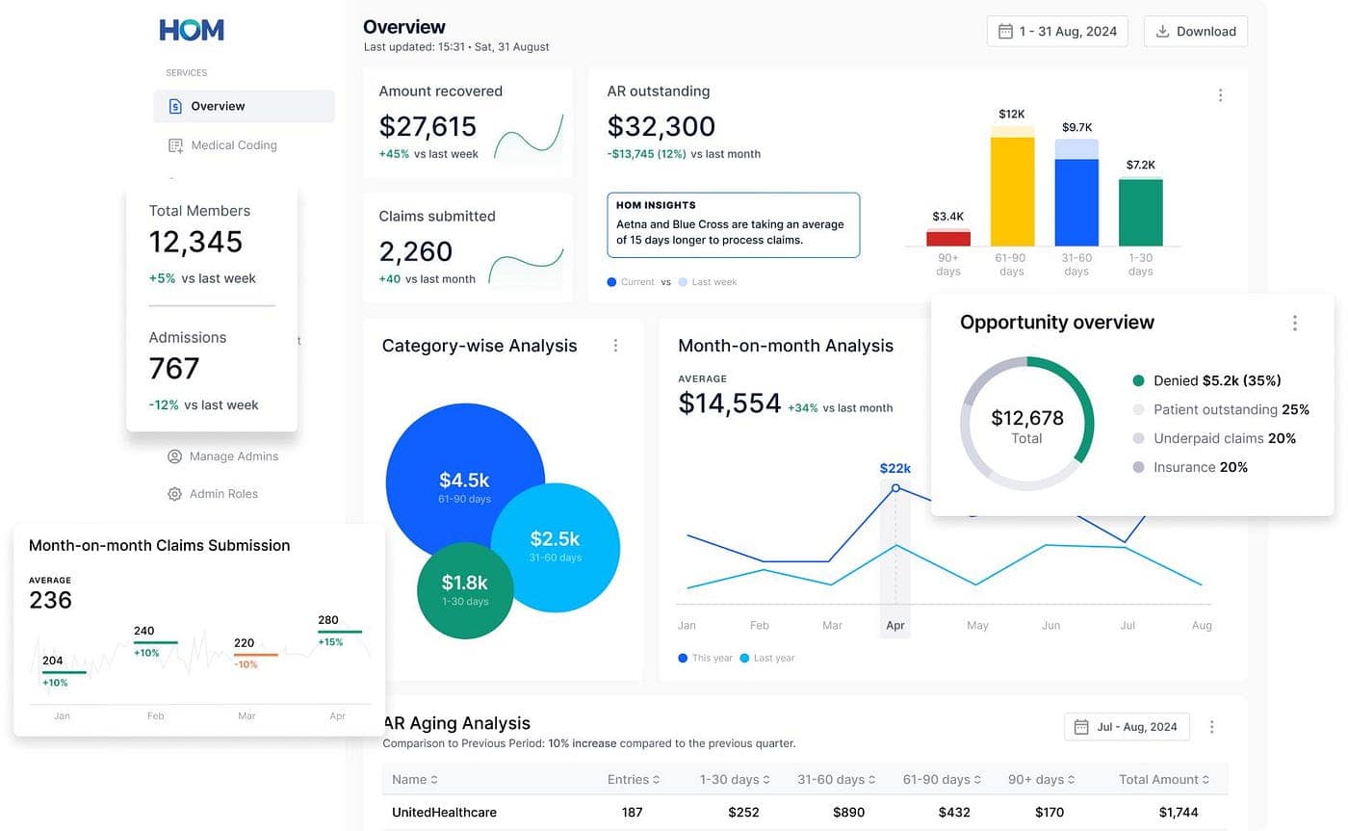Image resolution: width=1348 pixels, height=831 pixels.
Task: Click the $1,744 total amount cell
Action: coord(1179,813)
